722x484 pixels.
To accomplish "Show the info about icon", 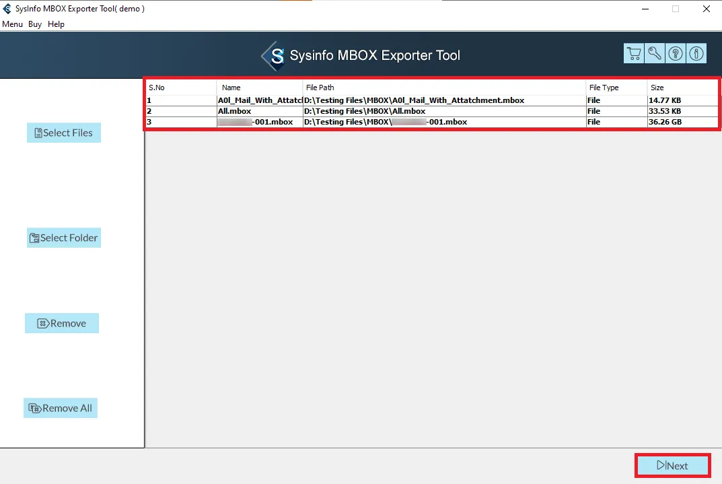I will pos(696,53).
